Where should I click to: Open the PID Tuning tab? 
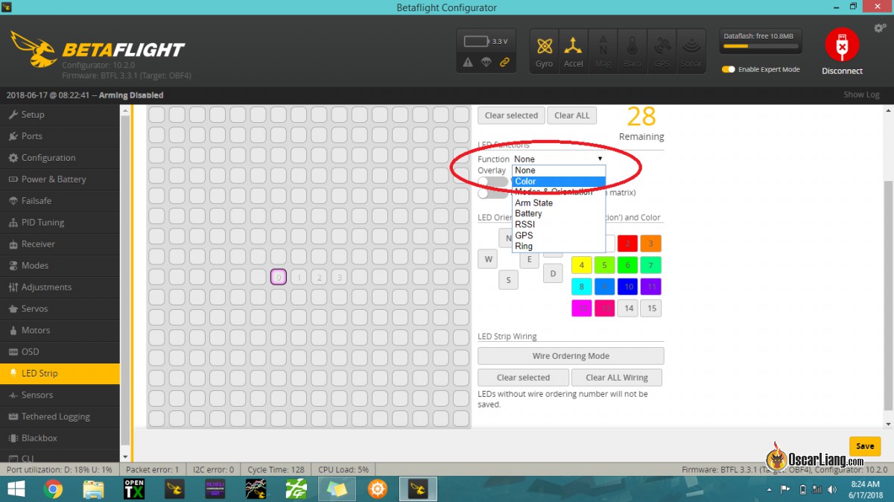pos(42,222)
